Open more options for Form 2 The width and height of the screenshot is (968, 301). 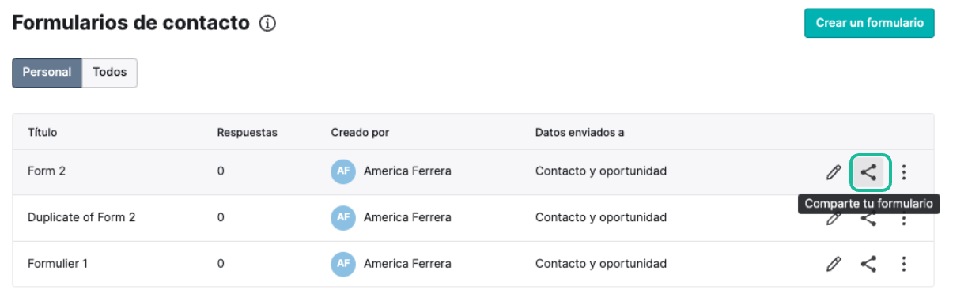(905, 171)
